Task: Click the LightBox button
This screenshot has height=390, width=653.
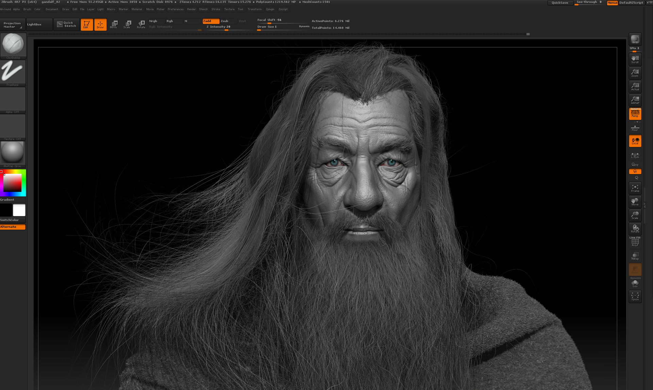Action: point(39,24)
